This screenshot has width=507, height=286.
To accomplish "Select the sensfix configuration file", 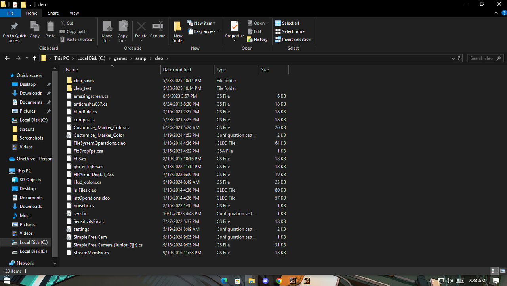I will (x=80, y=214).
